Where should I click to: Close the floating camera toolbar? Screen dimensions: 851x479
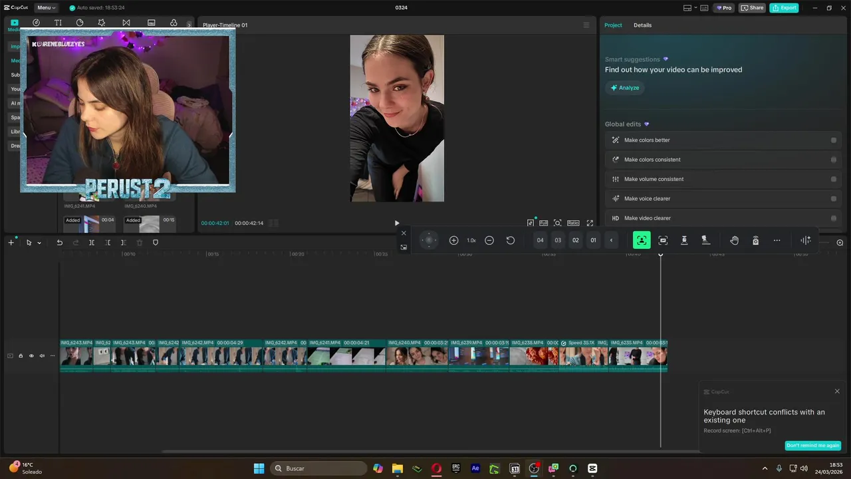404,233
